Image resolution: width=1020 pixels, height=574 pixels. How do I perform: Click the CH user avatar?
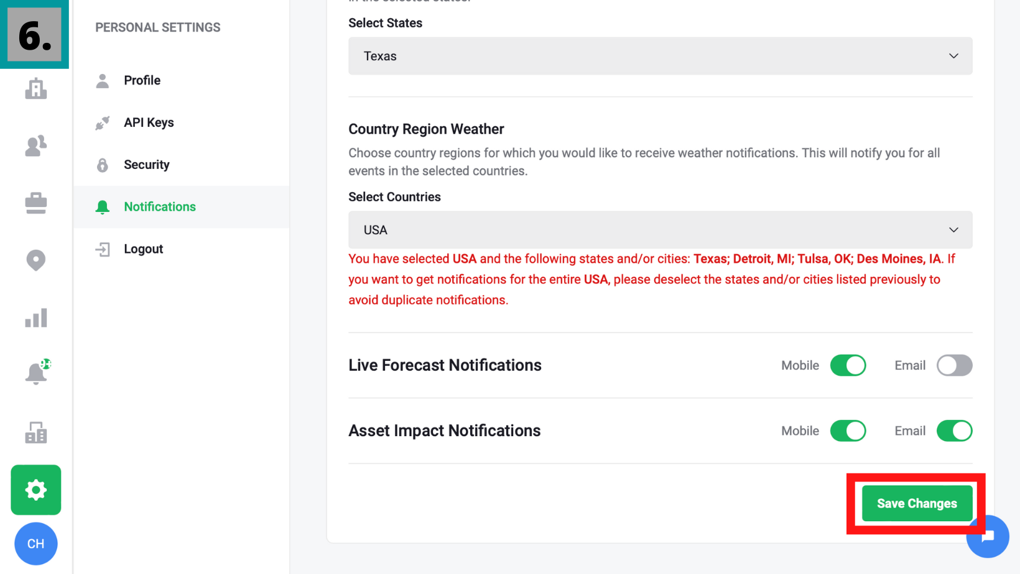[x=35, y=544]
